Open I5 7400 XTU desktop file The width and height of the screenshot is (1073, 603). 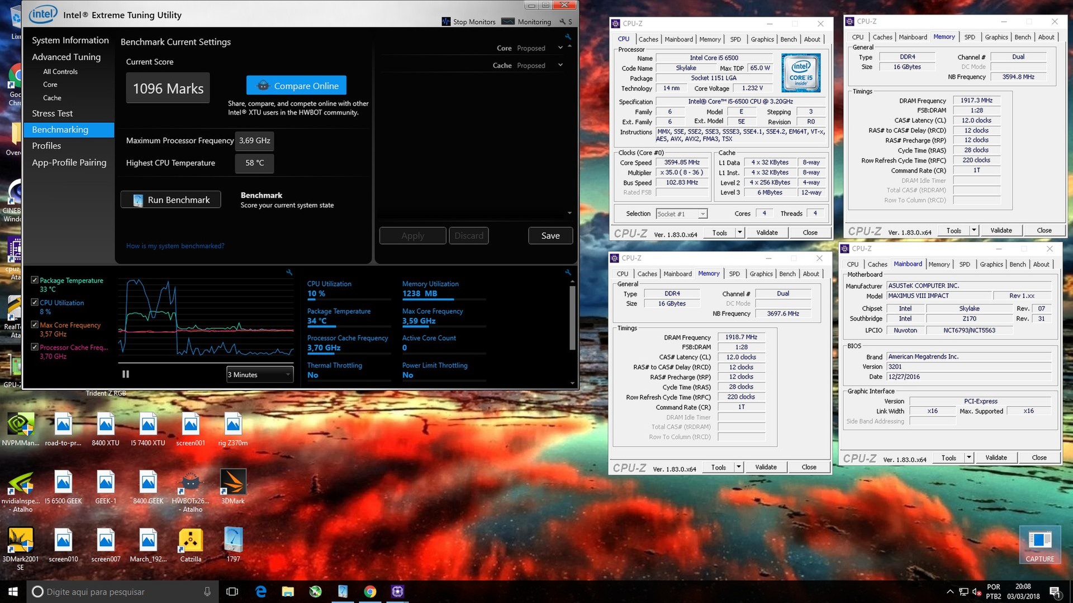[148, 430]
